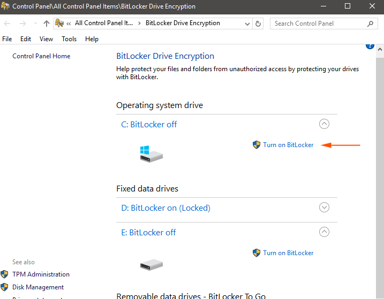Click the Forward navigation arrow
Screen dimensions: 384x299
pyautogui.click(x=23, y=24)
